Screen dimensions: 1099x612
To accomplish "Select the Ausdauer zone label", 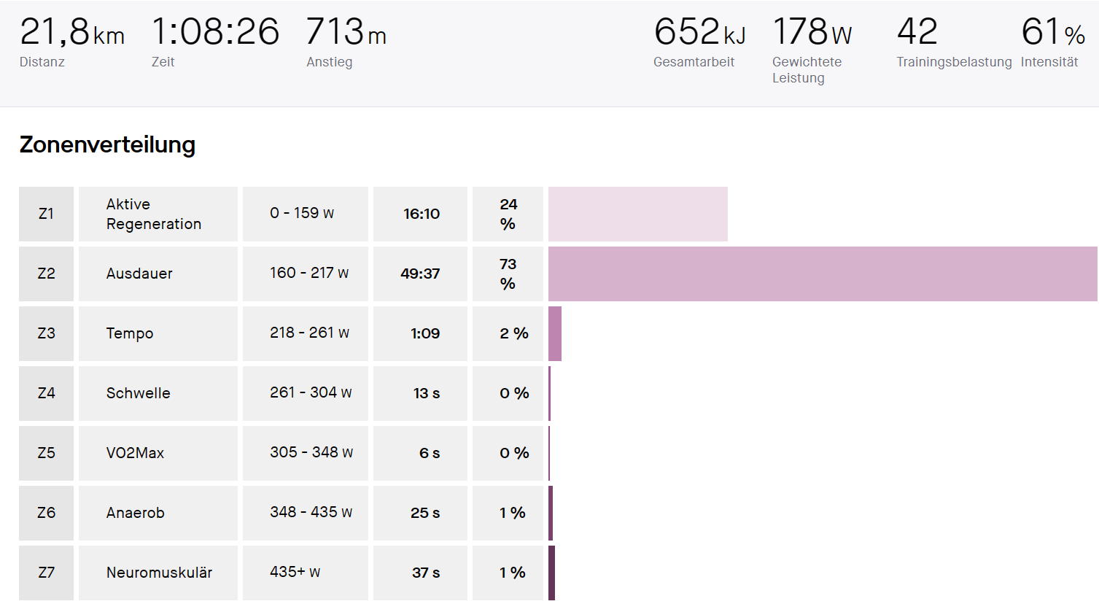I will [x=139, y=274].
